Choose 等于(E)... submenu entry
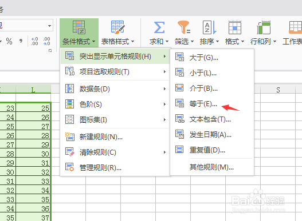Image resolution: width=302 pixels, height=221 pixels. tap(212, 104)
